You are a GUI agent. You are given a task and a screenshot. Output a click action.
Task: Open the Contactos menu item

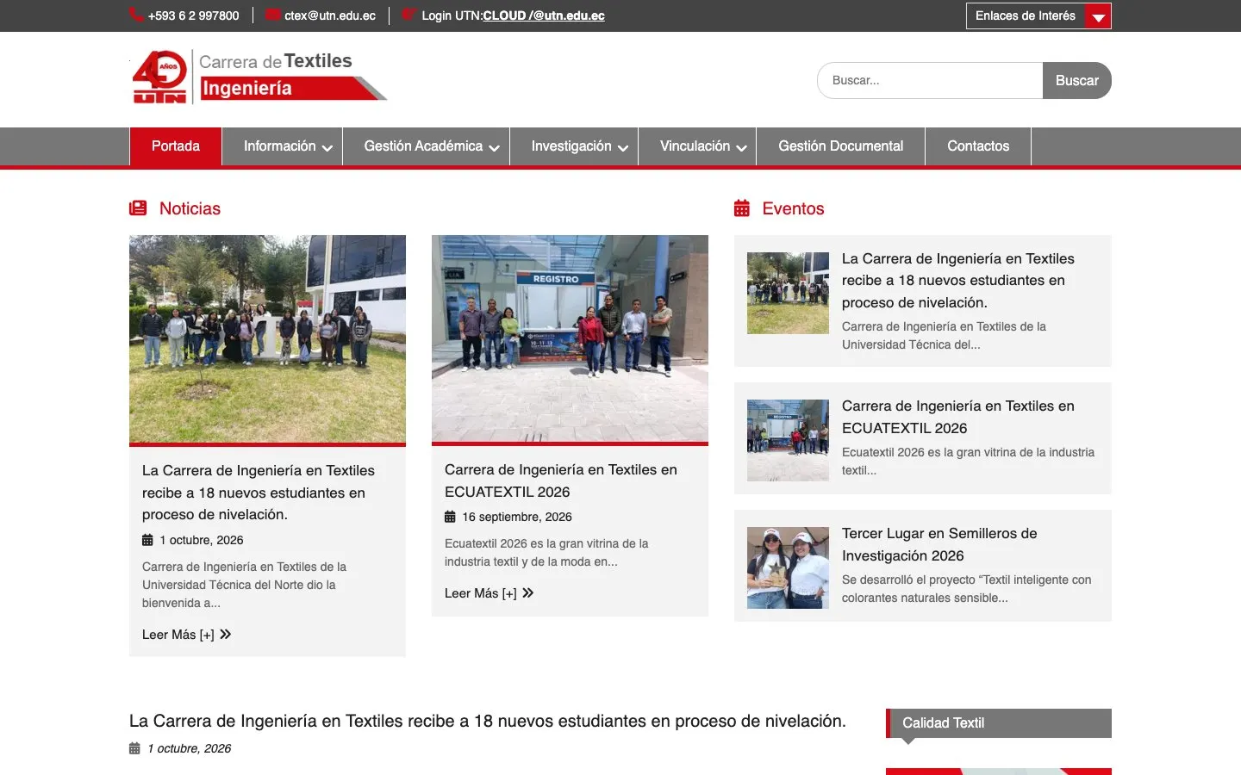[x=978, y=146]
